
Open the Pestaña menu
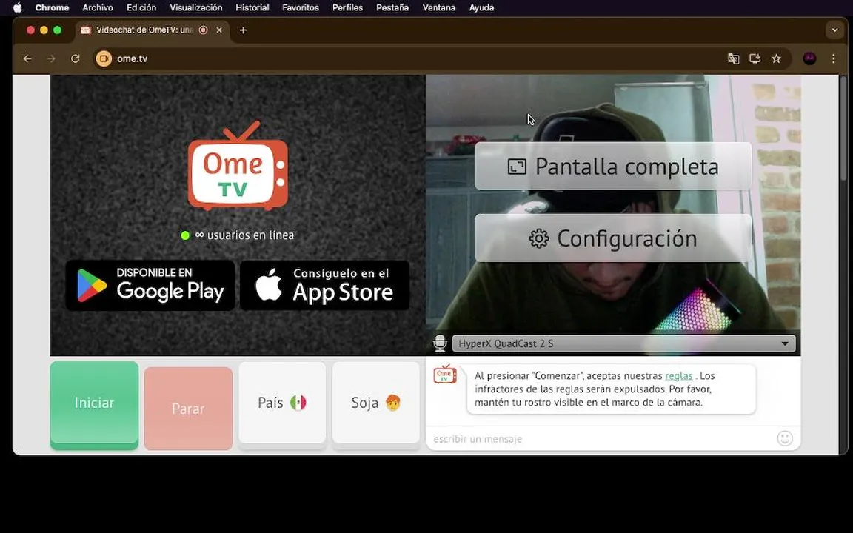click(392, 7)
